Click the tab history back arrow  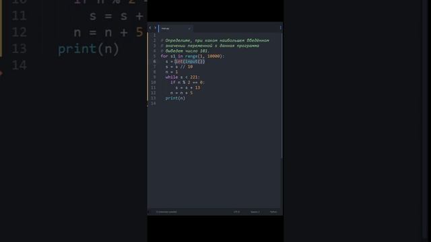(x=150, y=28)
